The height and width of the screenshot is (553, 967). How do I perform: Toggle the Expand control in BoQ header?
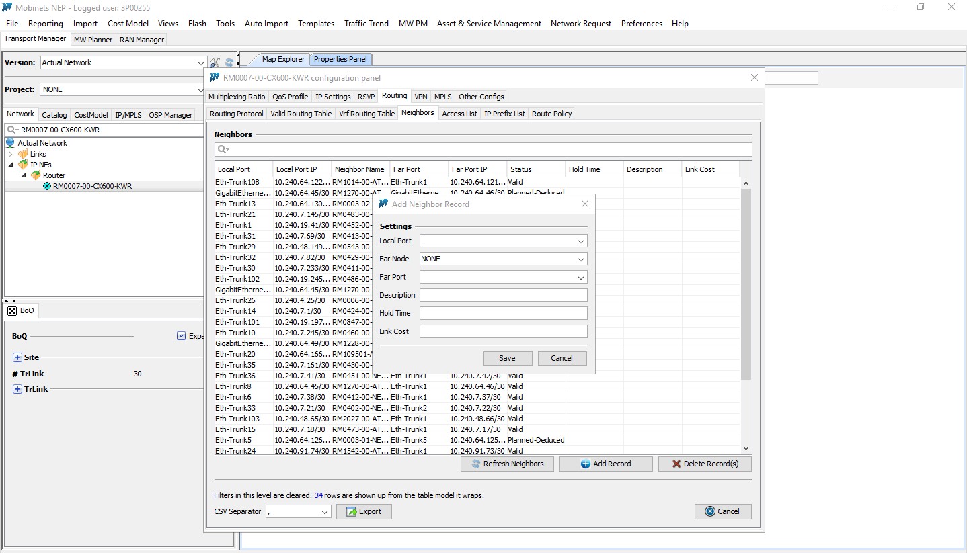pos(181,336)
